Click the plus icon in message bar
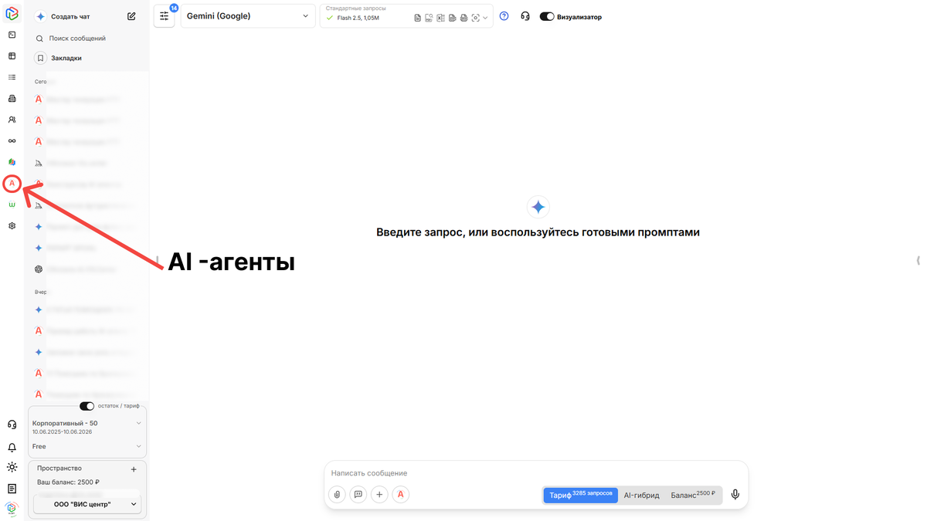Viewport: 927px width, 521px height. coord(379,495)
